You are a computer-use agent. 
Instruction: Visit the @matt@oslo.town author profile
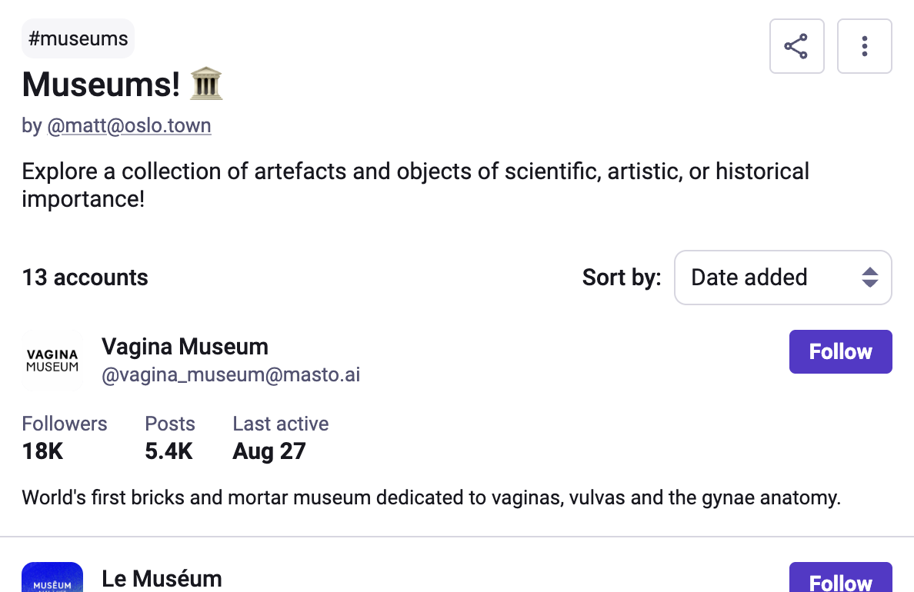point(128,125)
